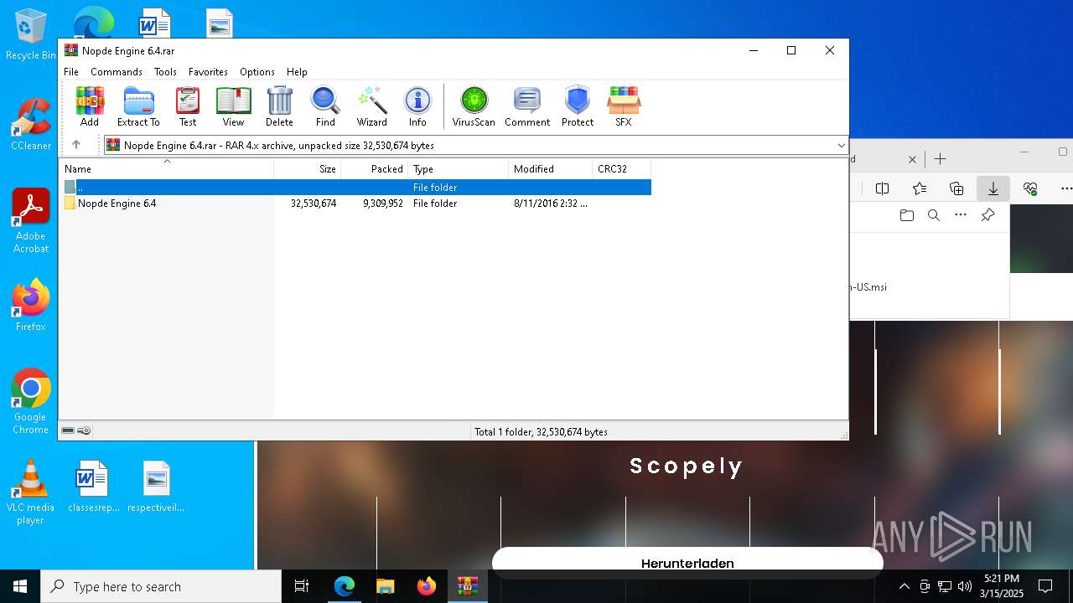Screen dimensions: 1073x603
Task: Create SFX self-extracting archive
Action: click(624, 106)
